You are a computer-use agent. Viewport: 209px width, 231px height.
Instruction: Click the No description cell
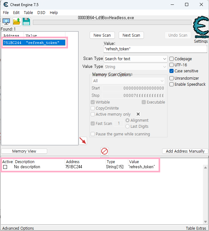pos(27,167)
